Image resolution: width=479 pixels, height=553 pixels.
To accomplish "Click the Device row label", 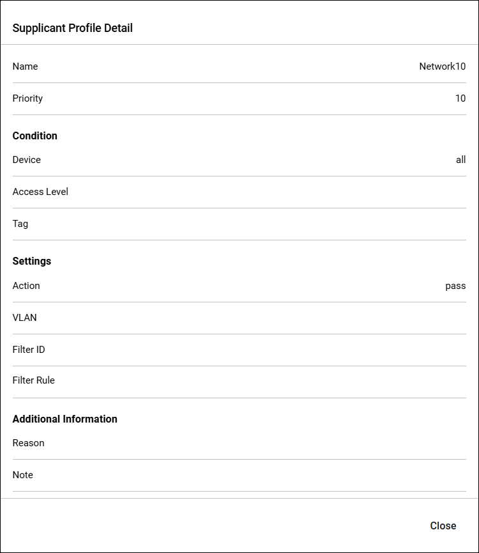I will 27,160.
